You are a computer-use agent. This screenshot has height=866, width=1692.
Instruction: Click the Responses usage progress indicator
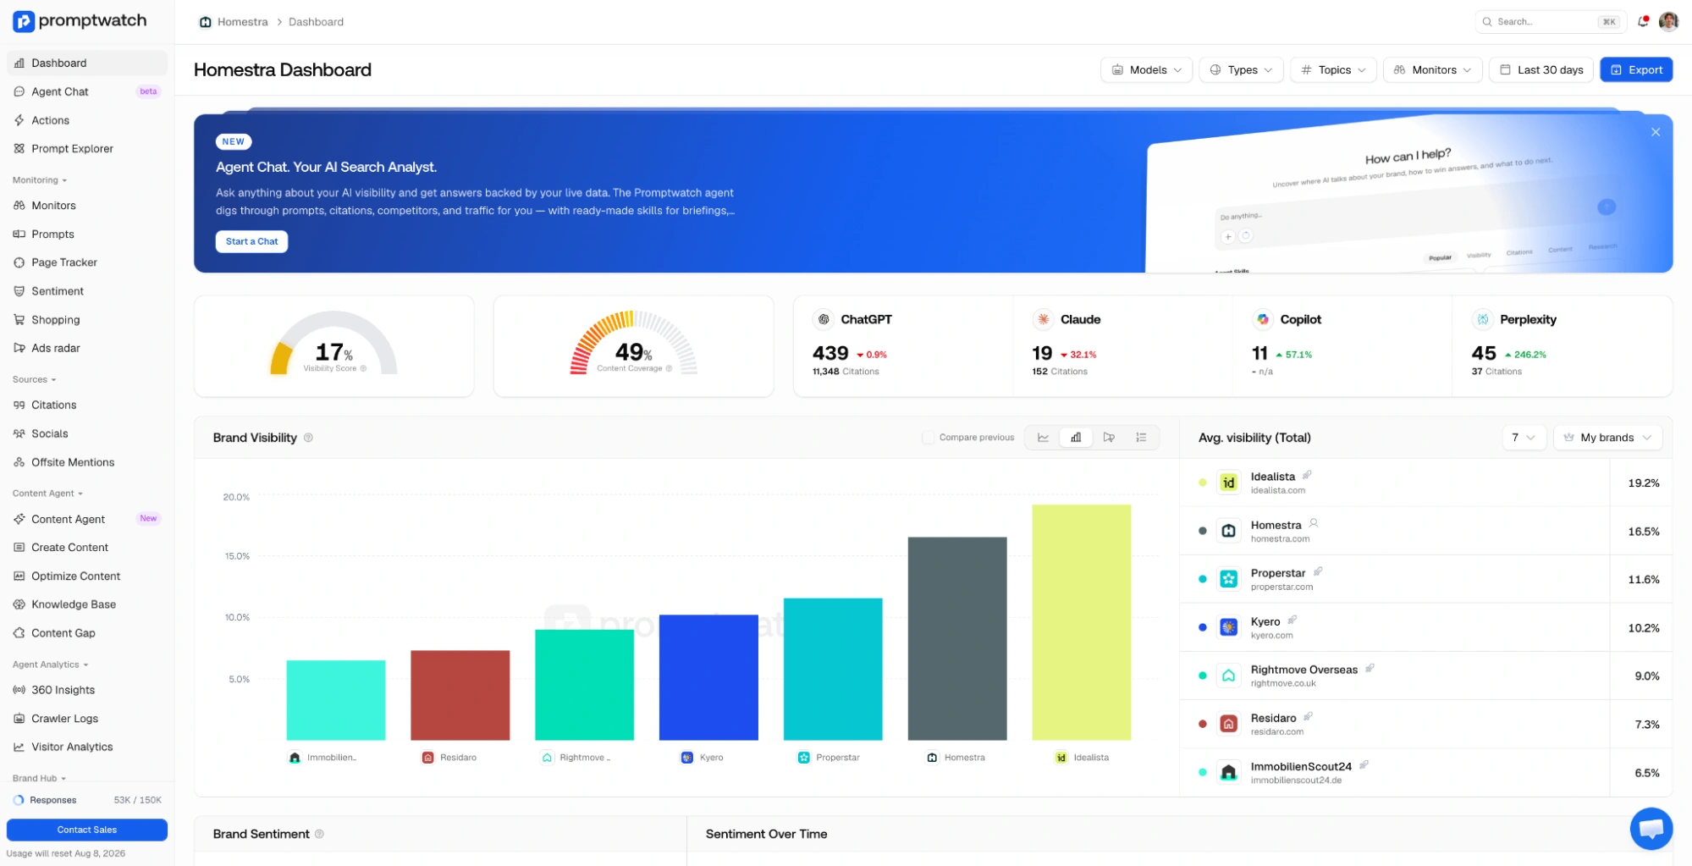pos(19,800)
